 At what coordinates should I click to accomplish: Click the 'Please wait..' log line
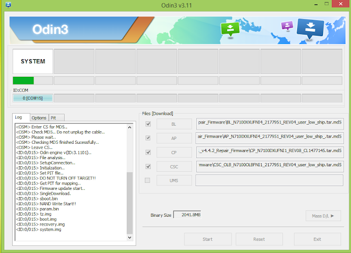[x=36, y=137]
